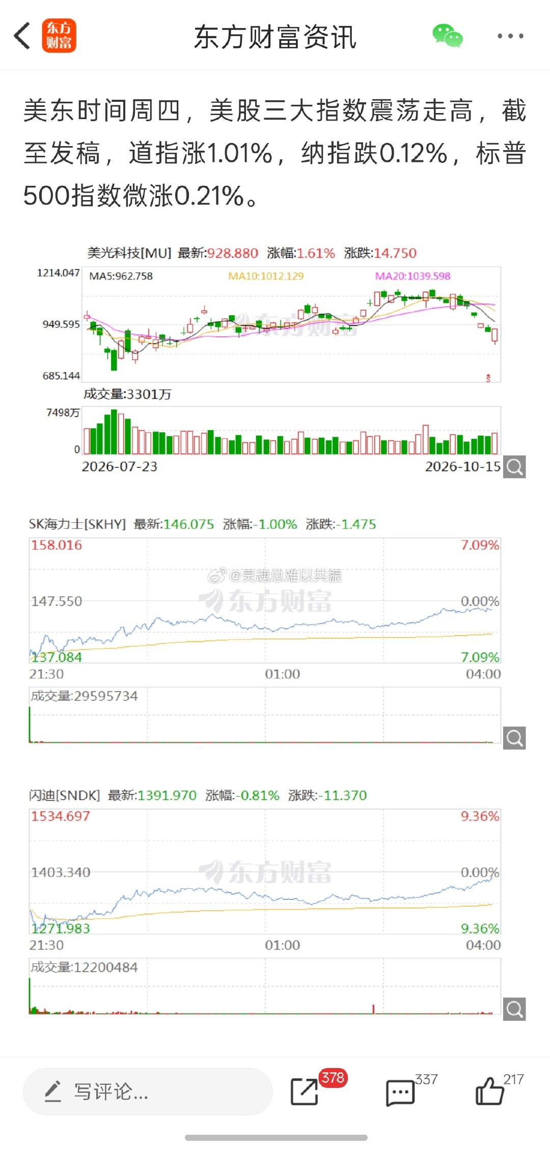Enlarge the 美光科技 MU chart with magnifier
The height and width of the screenshot is (1150, 550).
point(514,467)
